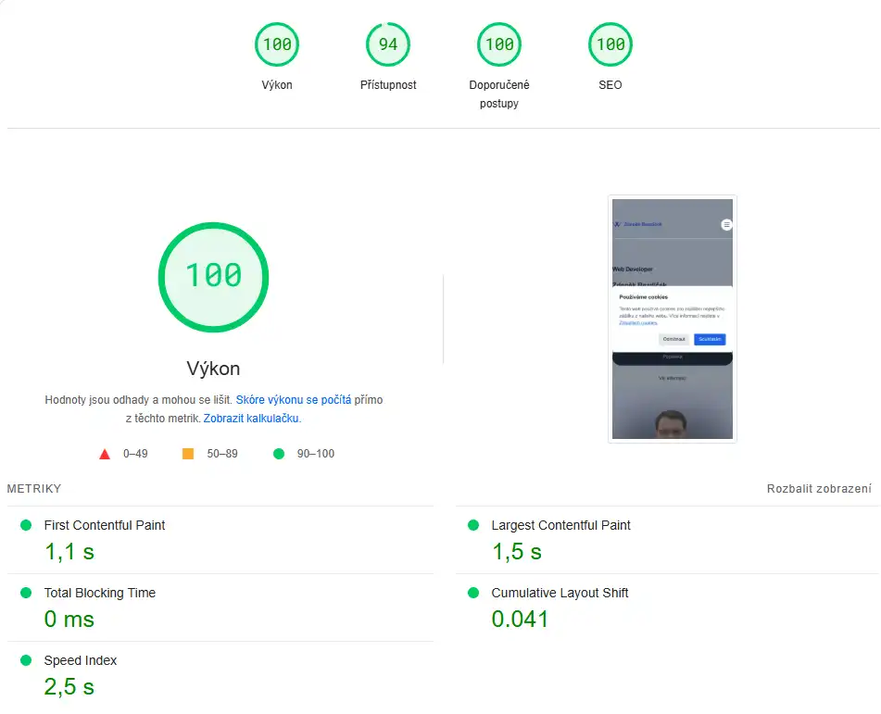The height and width of the screenshot is (714, 881).
Task: Click the Doporučené postupy score circle
Action: [498, 44]
